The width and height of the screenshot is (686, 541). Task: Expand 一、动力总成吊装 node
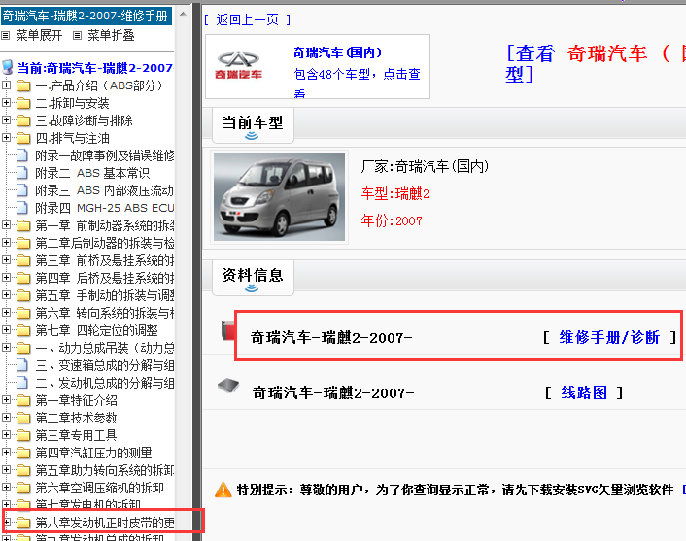pos(6,348)
